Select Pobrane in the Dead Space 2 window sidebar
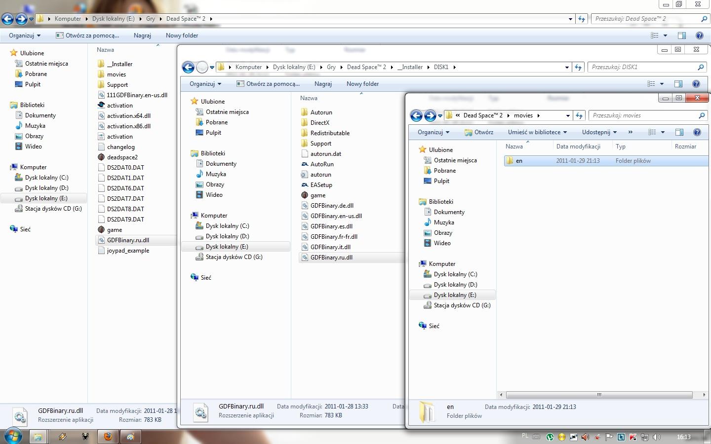711x444 pixels. click(x=36, y=74)
